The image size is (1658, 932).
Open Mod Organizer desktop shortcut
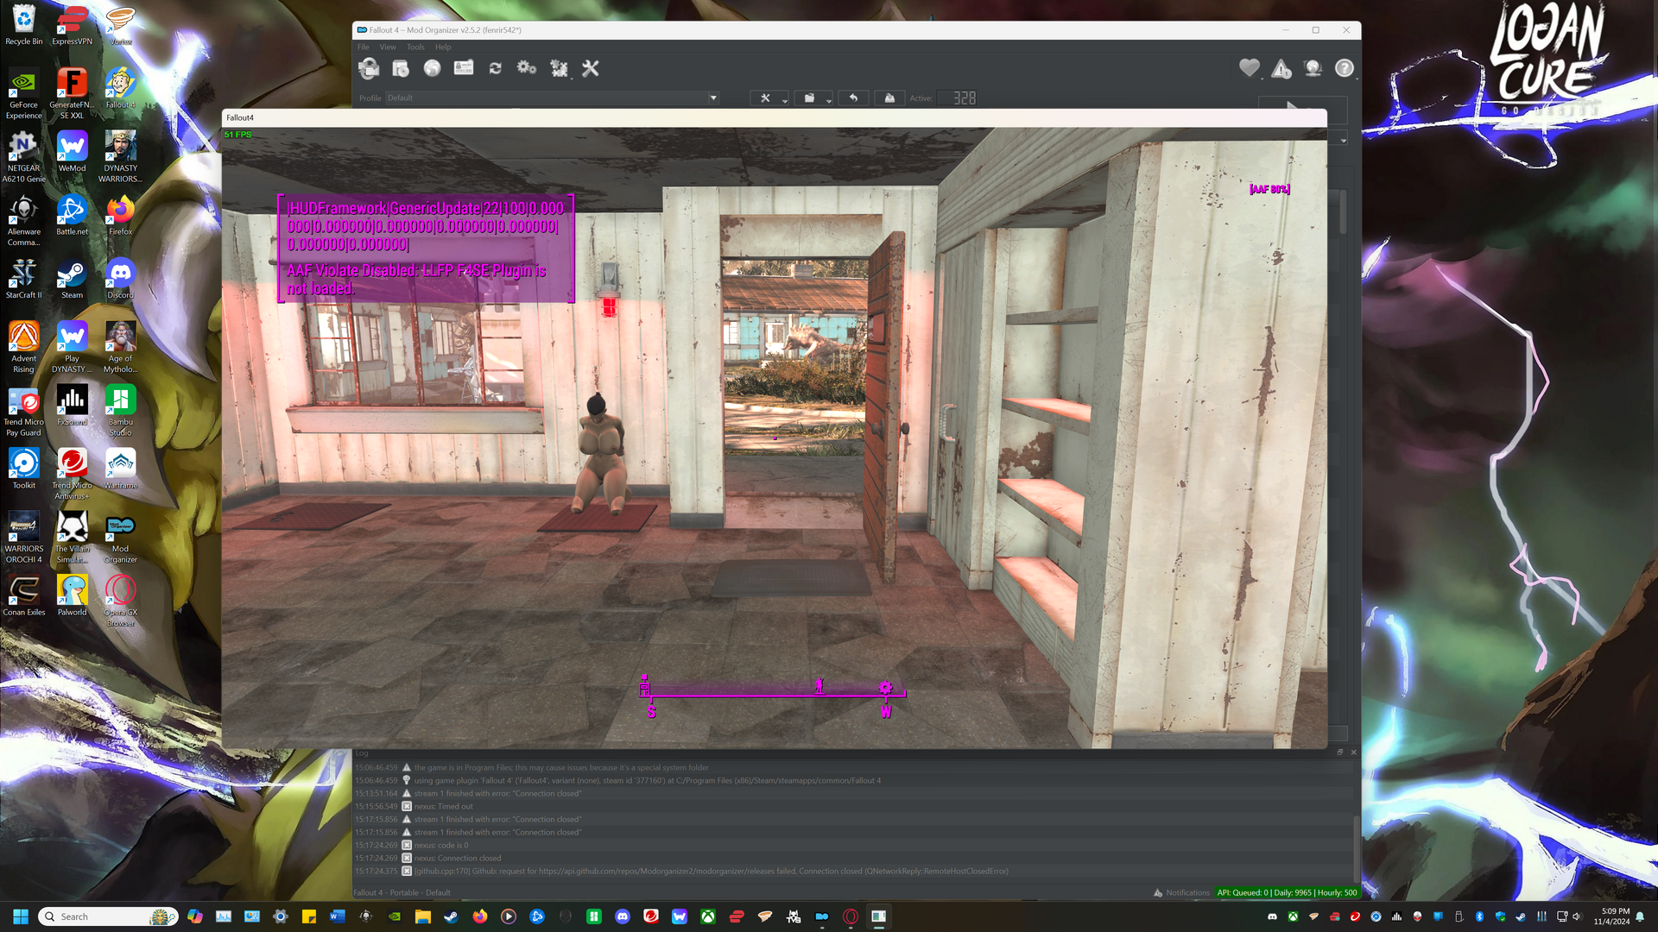(121, 539)
